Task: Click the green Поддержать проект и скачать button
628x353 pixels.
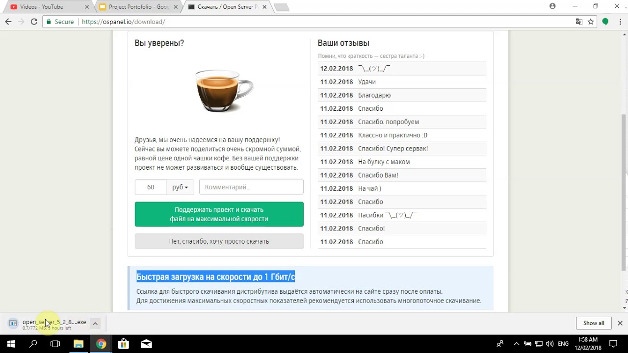Action: pyautogui.click(x=219, y=214)
